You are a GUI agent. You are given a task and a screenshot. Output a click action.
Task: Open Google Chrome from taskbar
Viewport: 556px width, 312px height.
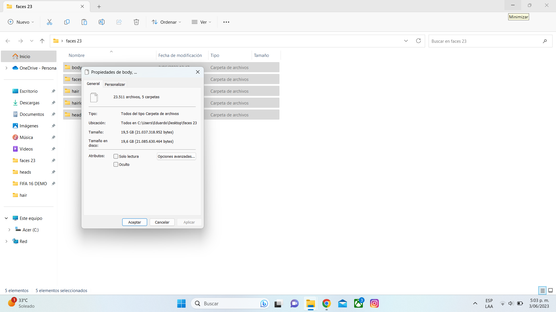[x=327, y=303]
